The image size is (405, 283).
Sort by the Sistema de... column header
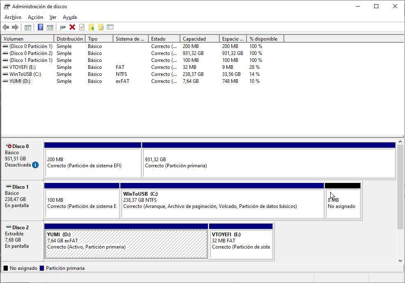(x=131, y=39)
